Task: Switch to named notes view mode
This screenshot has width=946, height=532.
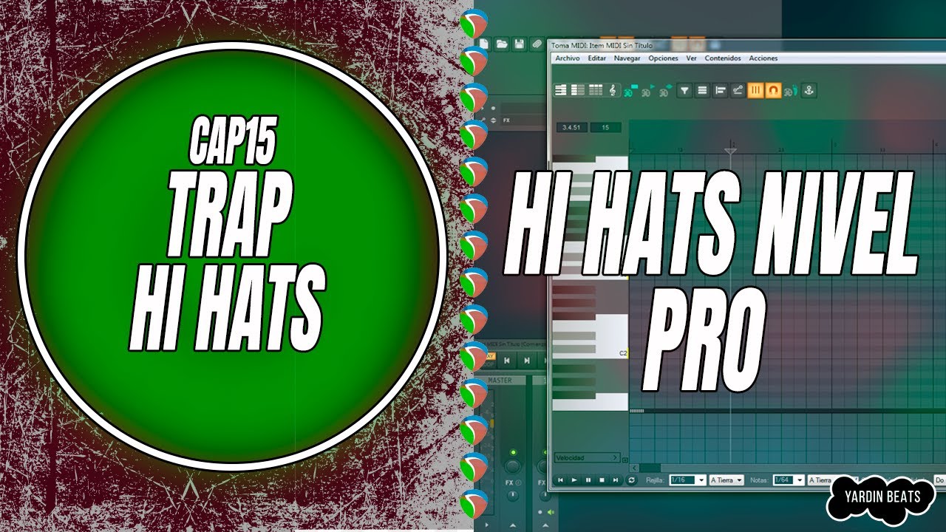Action: (x=577, y=90)
